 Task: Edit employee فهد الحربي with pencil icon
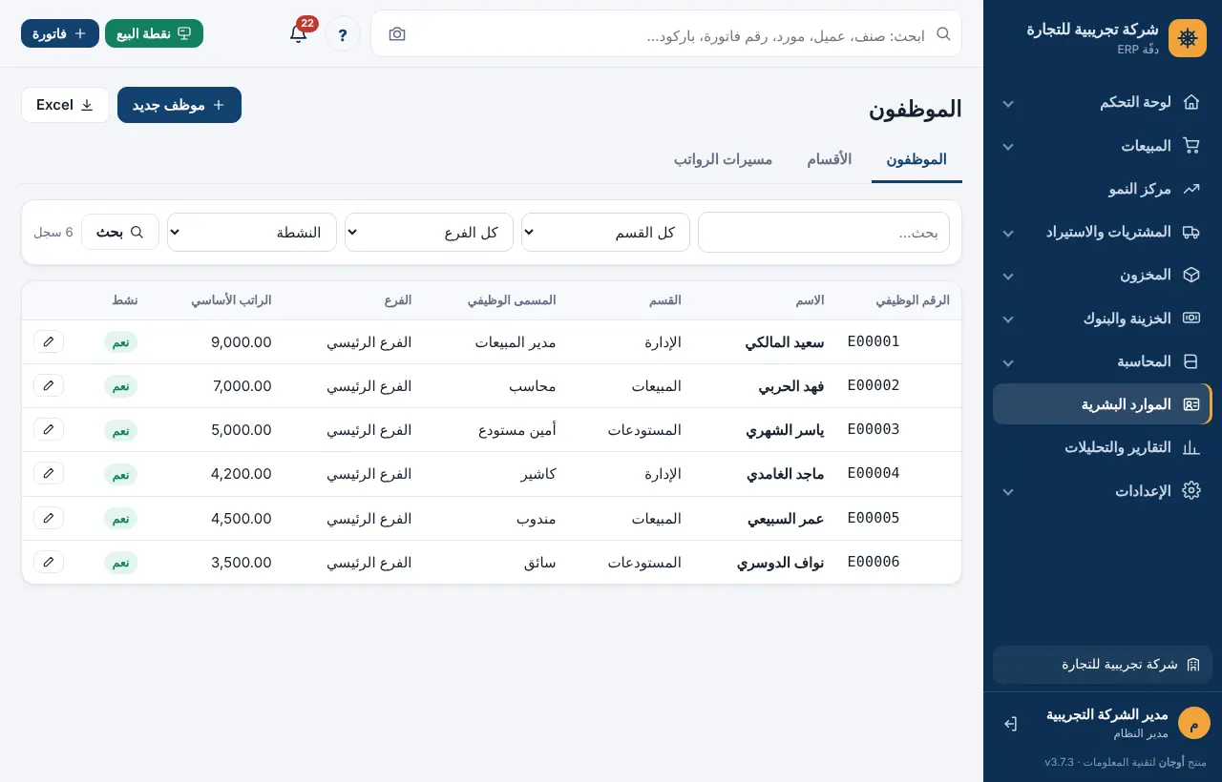pyautogui.click(x=49, y=385)
